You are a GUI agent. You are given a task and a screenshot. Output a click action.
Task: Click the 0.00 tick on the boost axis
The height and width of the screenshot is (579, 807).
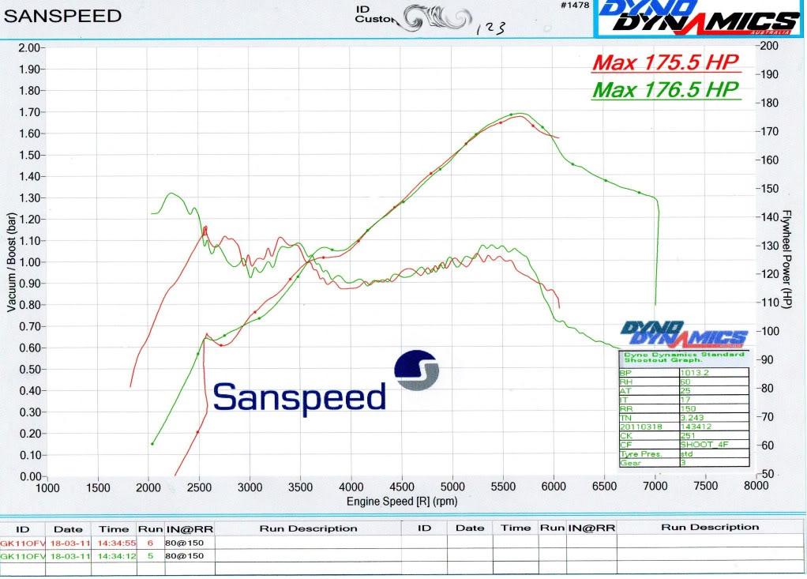point(28,476)
